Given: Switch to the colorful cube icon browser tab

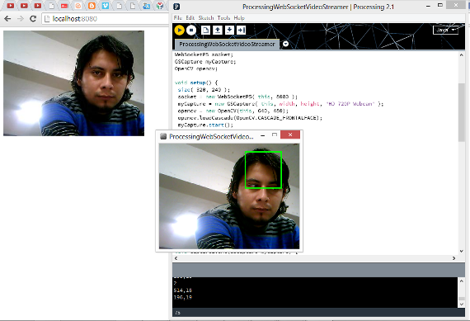Looking at the screenshot, I should [160, 6].
